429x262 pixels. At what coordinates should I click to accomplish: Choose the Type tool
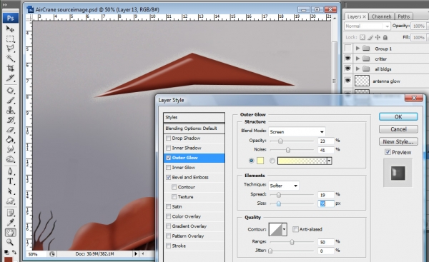coord(11,181)
